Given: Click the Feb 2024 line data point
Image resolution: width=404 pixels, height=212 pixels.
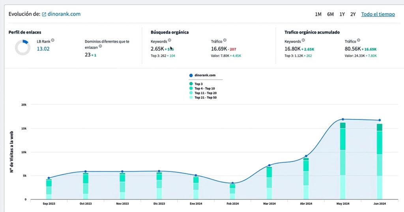Looking at the screenshot, I should [x=233, y=183].
